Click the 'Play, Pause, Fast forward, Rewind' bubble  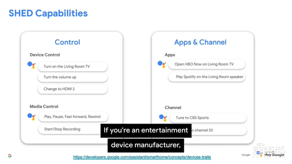coord(73,117)
